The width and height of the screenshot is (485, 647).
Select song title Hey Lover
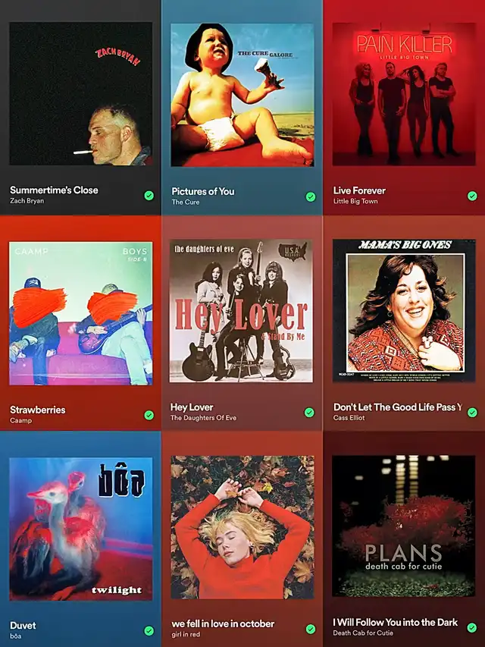tap(192, 407)
